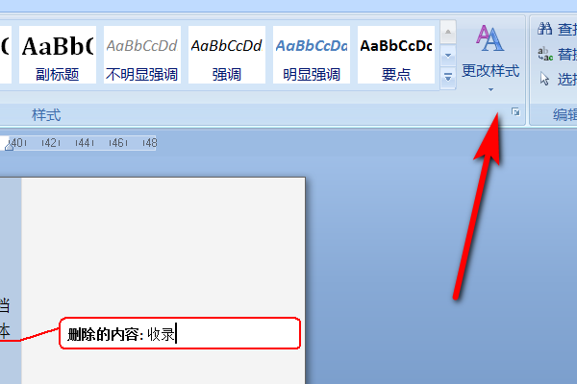
Task: Click the Select (选择) cursor icon
Action: tap(544, 79)
